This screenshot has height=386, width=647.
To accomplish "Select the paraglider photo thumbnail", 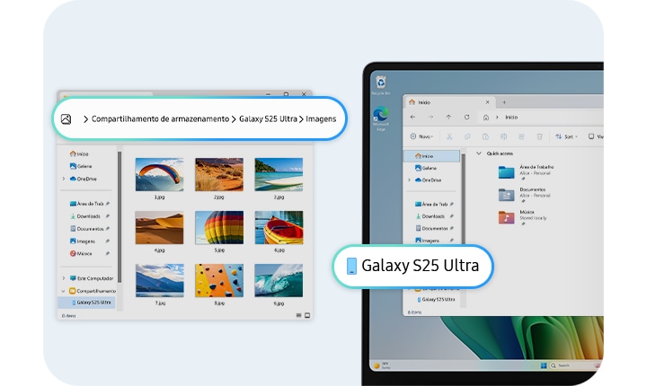I will tap(159, 174).
